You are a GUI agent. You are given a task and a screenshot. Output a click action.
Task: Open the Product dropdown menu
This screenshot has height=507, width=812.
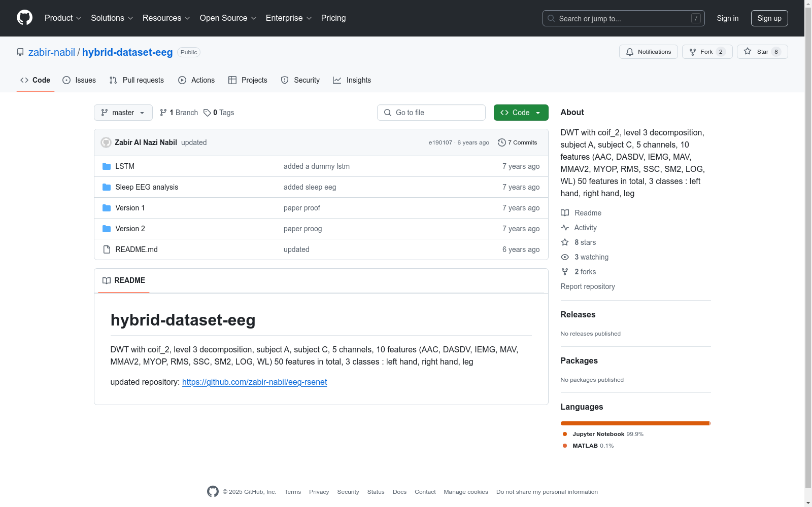click(63, 18)
